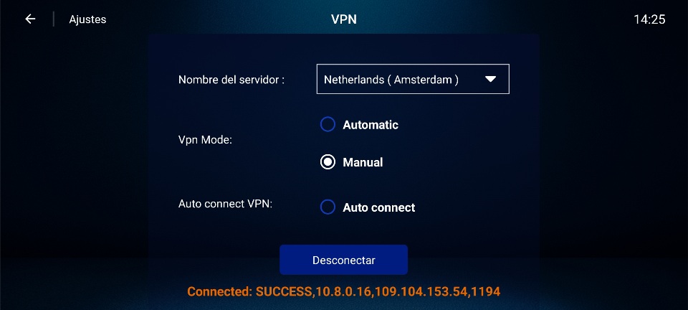Click the Auto connect VPN label
Screen dimensions: 688x310
click(226, 205)
